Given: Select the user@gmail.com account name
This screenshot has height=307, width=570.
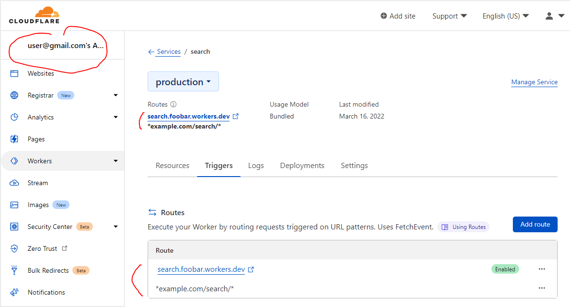Looking at the screenshot, I should click(65, 45).
